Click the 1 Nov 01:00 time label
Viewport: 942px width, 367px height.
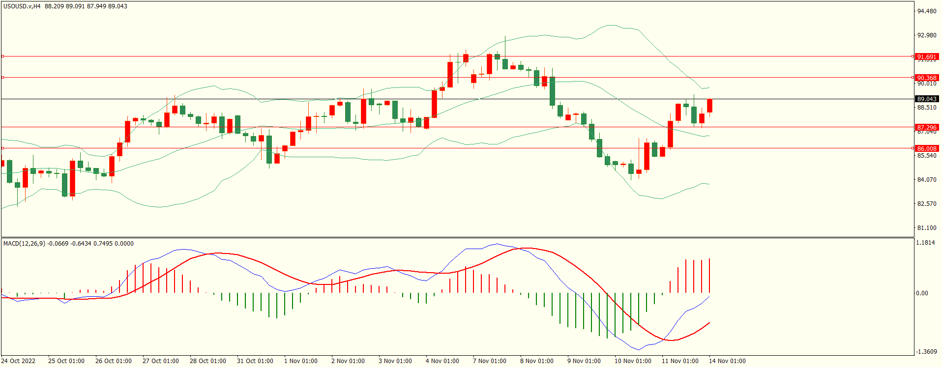[x=300, y=361]
